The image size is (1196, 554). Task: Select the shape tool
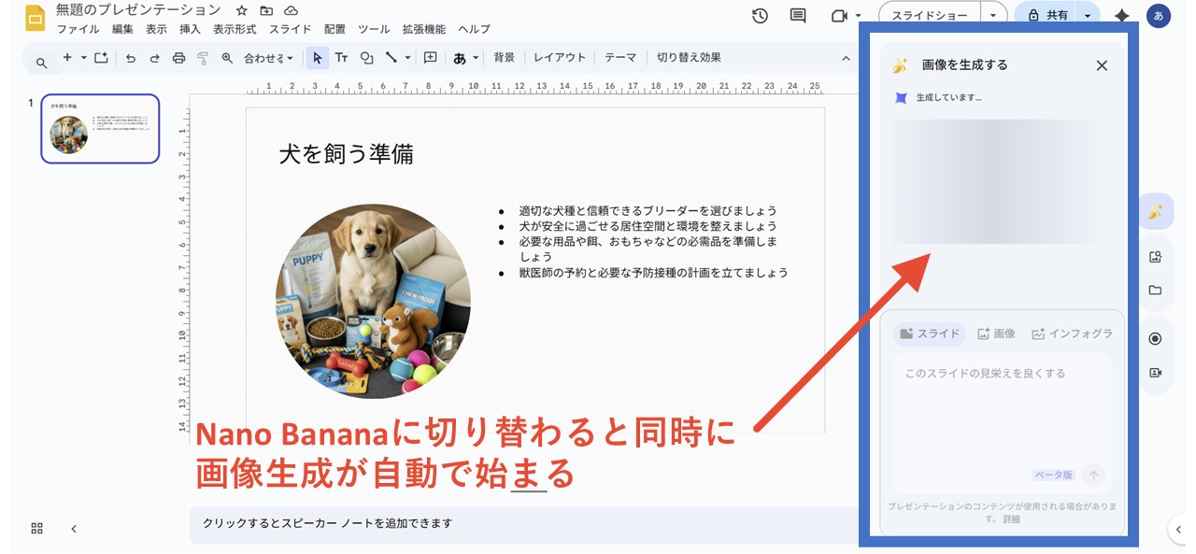pyautogui.click(x=365, y=57)
